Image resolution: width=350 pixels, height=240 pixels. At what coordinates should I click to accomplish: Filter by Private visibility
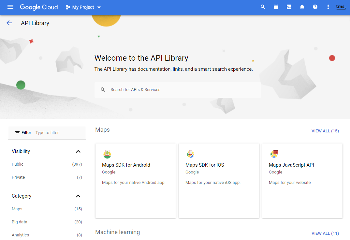coord(18,177)
